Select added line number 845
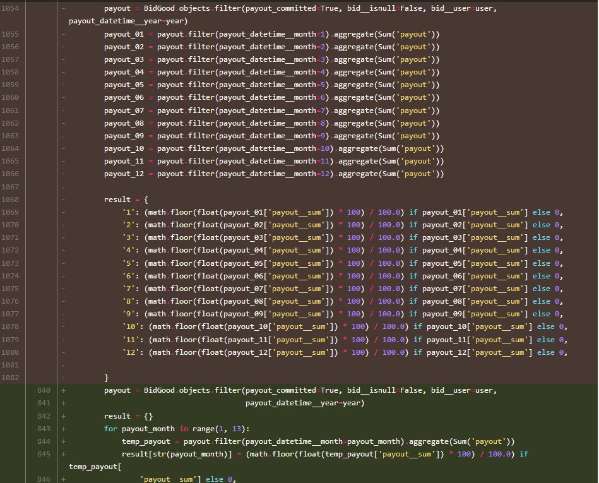Viewport: 599px width, 483px height. tap(44, 454)
